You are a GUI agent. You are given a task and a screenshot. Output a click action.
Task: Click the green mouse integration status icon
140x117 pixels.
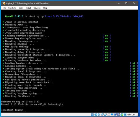[x=122, y=115]
